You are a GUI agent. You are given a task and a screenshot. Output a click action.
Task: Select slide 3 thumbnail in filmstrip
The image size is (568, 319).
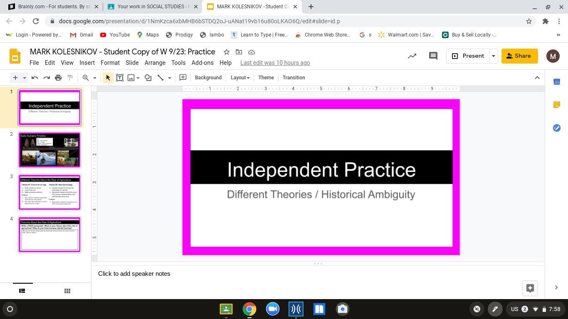49,192
